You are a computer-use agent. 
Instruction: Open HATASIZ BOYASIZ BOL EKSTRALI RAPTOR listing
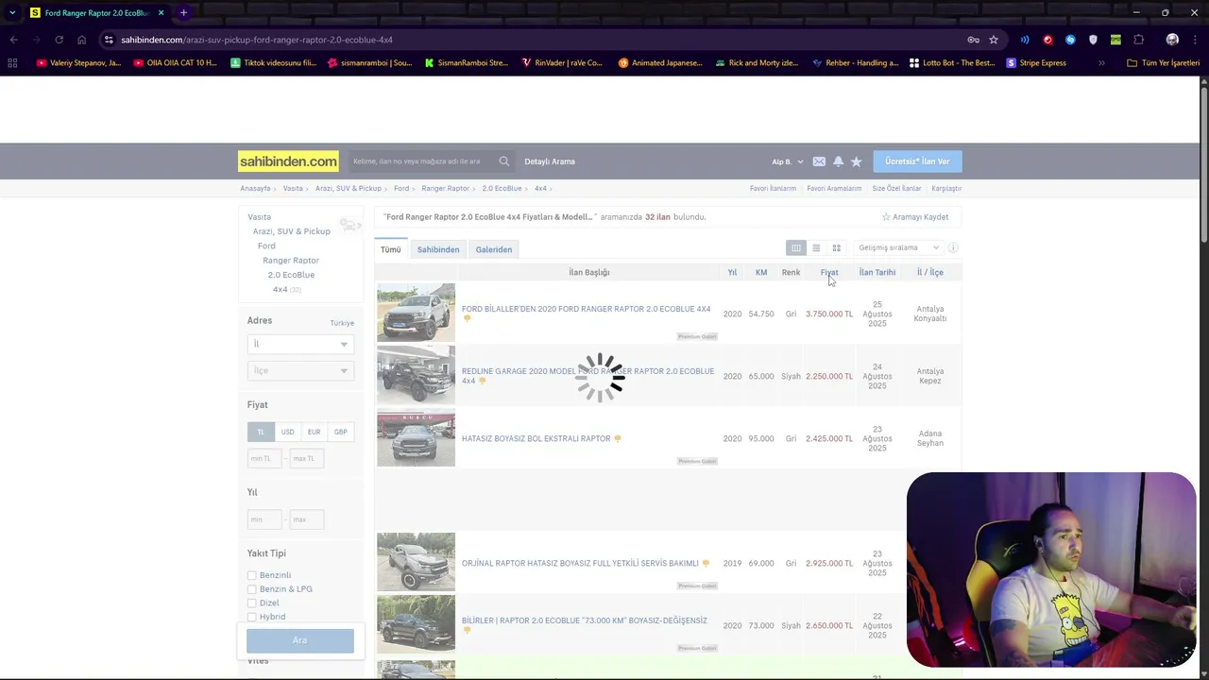[x=536, y=438]
